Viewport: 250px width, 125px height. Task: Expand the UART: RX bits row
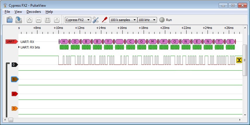click(19, 47)
